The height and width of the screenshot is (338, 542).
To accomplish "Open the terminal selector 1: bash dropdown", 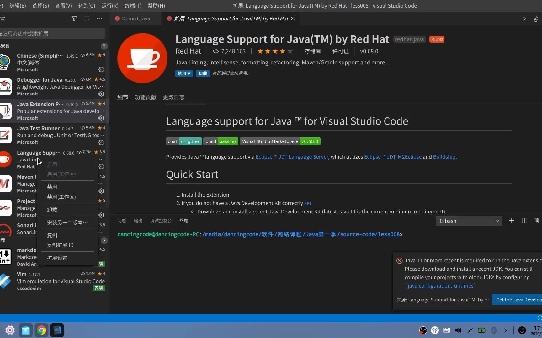I will pyautogui.click(x=469, y=221).
